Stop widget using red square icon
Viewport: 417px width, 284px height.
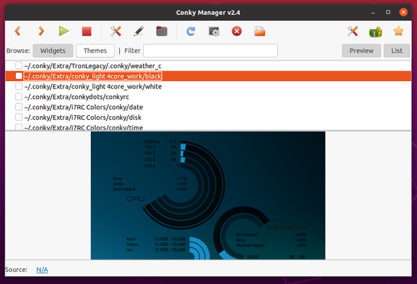(86, 31)
